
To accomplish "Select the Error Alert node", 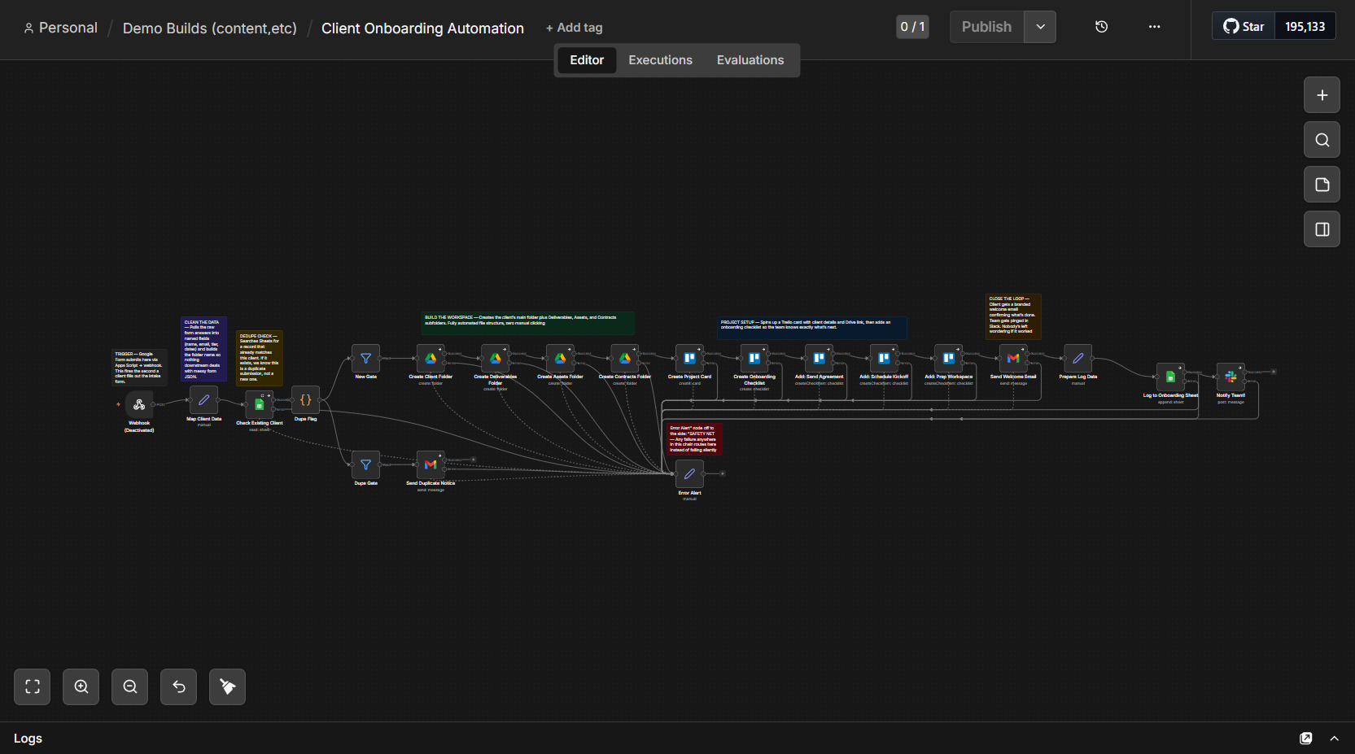I will (689, 473).
